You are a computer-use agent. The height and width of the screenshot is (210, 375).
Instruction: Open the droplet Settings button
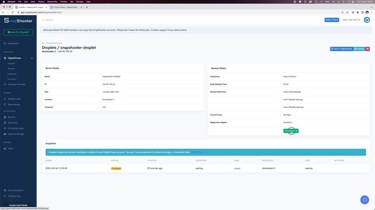click(x=359, y=49)
